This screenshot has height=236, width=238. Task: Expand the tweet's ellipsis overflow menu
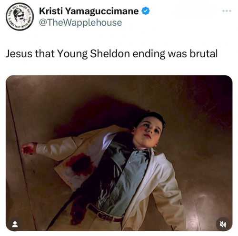point(227,11)
